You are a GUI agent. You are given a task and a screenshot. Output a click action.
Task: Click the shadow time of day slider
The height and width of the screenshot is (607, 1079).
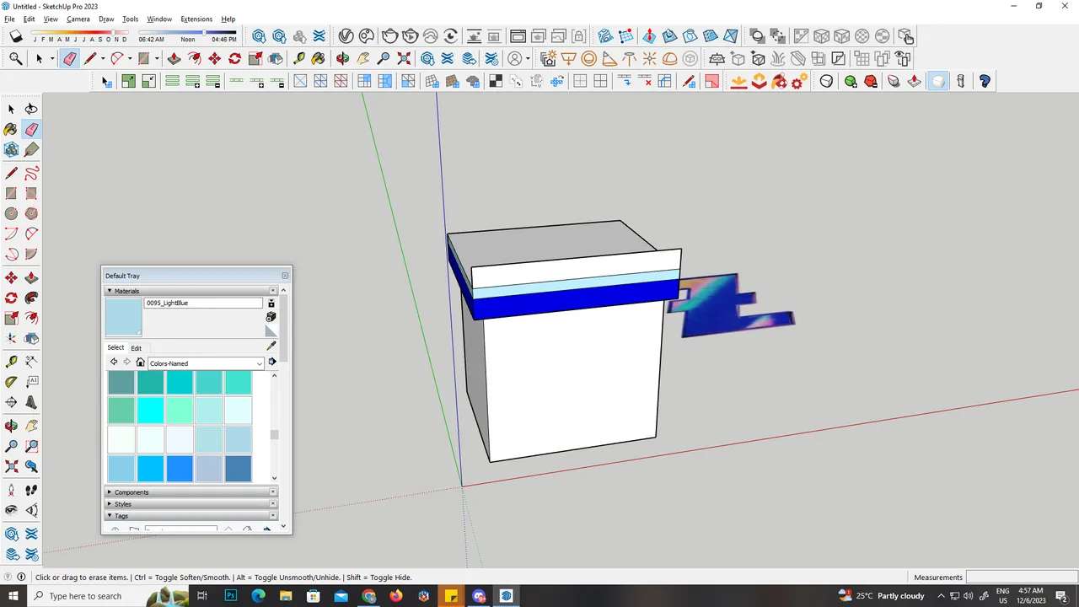188,34
